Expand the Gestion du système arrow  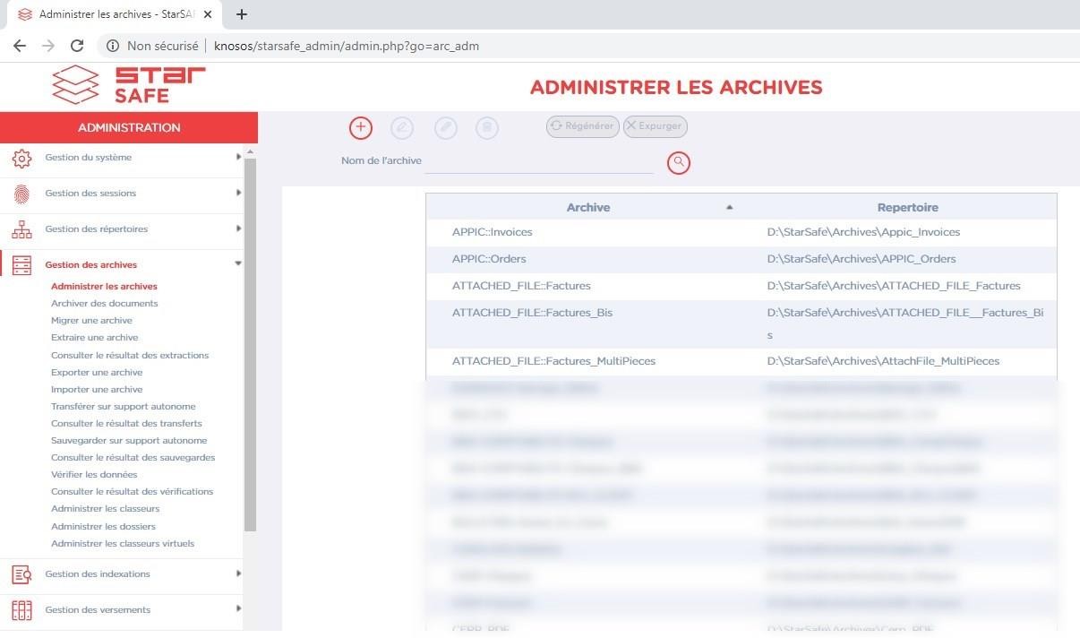click(238, 157)
